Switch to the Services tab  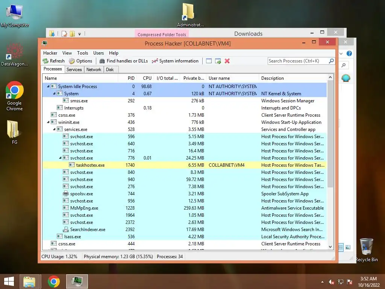74,70
